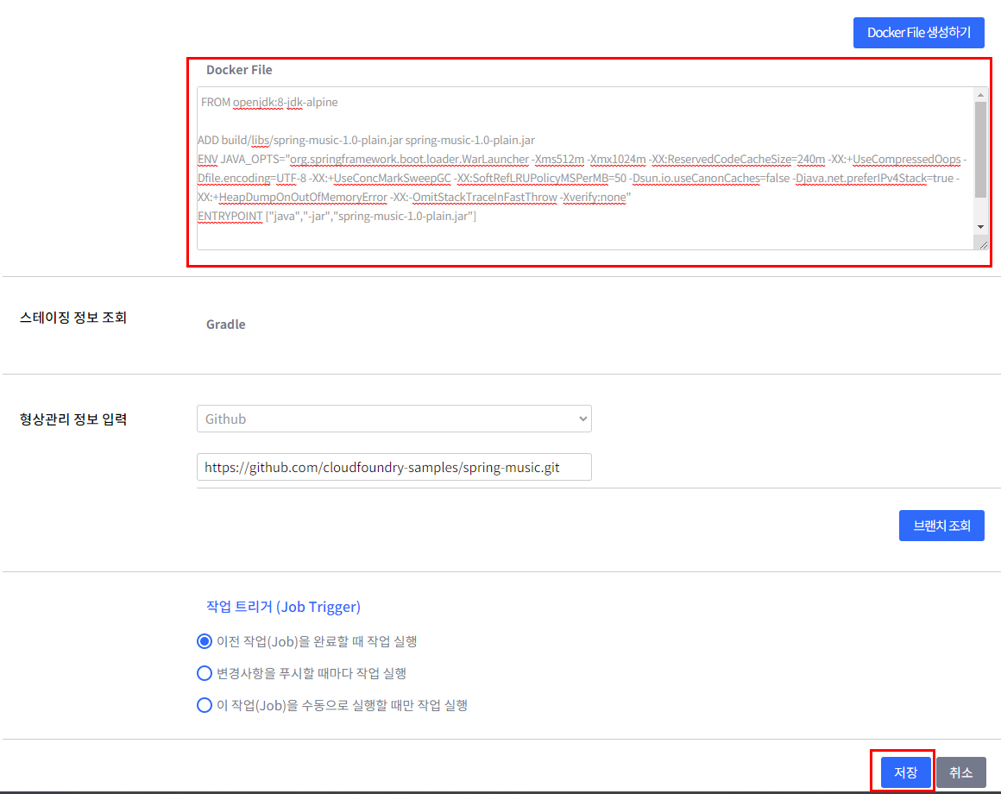Click the "작업 트리거 (Job Trigger)" heading
The image size is (1001, 794).
pos(282,607)
